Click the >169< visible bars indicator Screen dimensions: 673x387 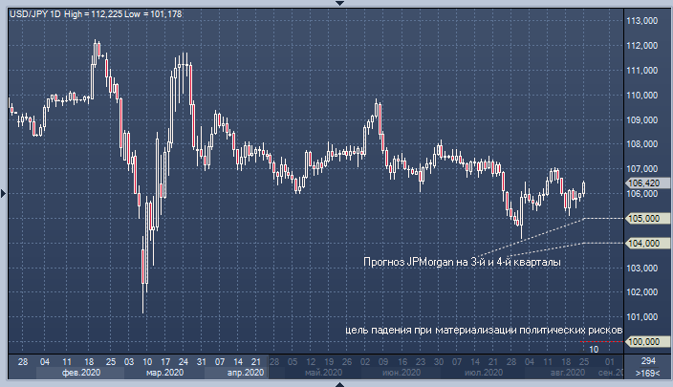point(647,374)
